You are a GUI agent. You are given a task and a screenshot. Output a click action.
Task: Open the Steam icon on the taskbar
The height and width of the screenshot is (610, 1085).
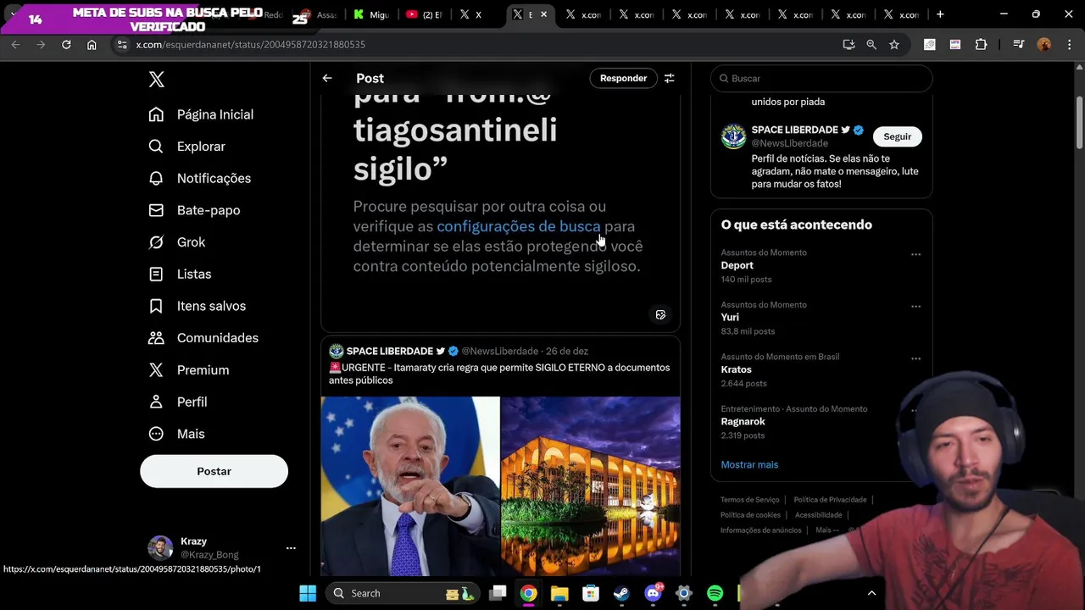[621, 593]
